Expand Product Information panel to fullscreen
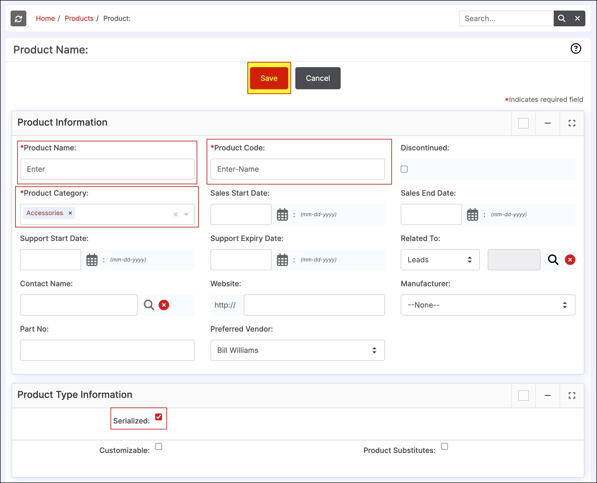Viewport: 597px width, 483px height. pyautogui.click(x=572, y=123)
